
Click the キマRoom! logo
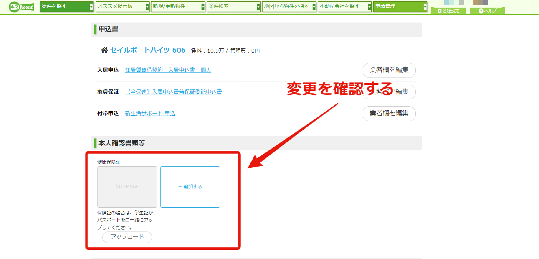coord(22,7)
